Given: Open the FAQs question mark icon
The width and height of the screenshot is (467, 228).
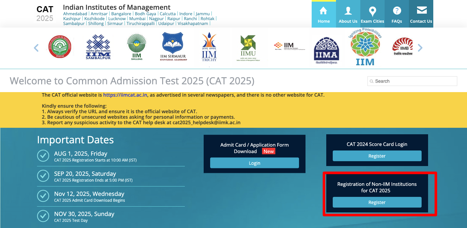Looking at the screenshot, I should click(x=396, y=10).
